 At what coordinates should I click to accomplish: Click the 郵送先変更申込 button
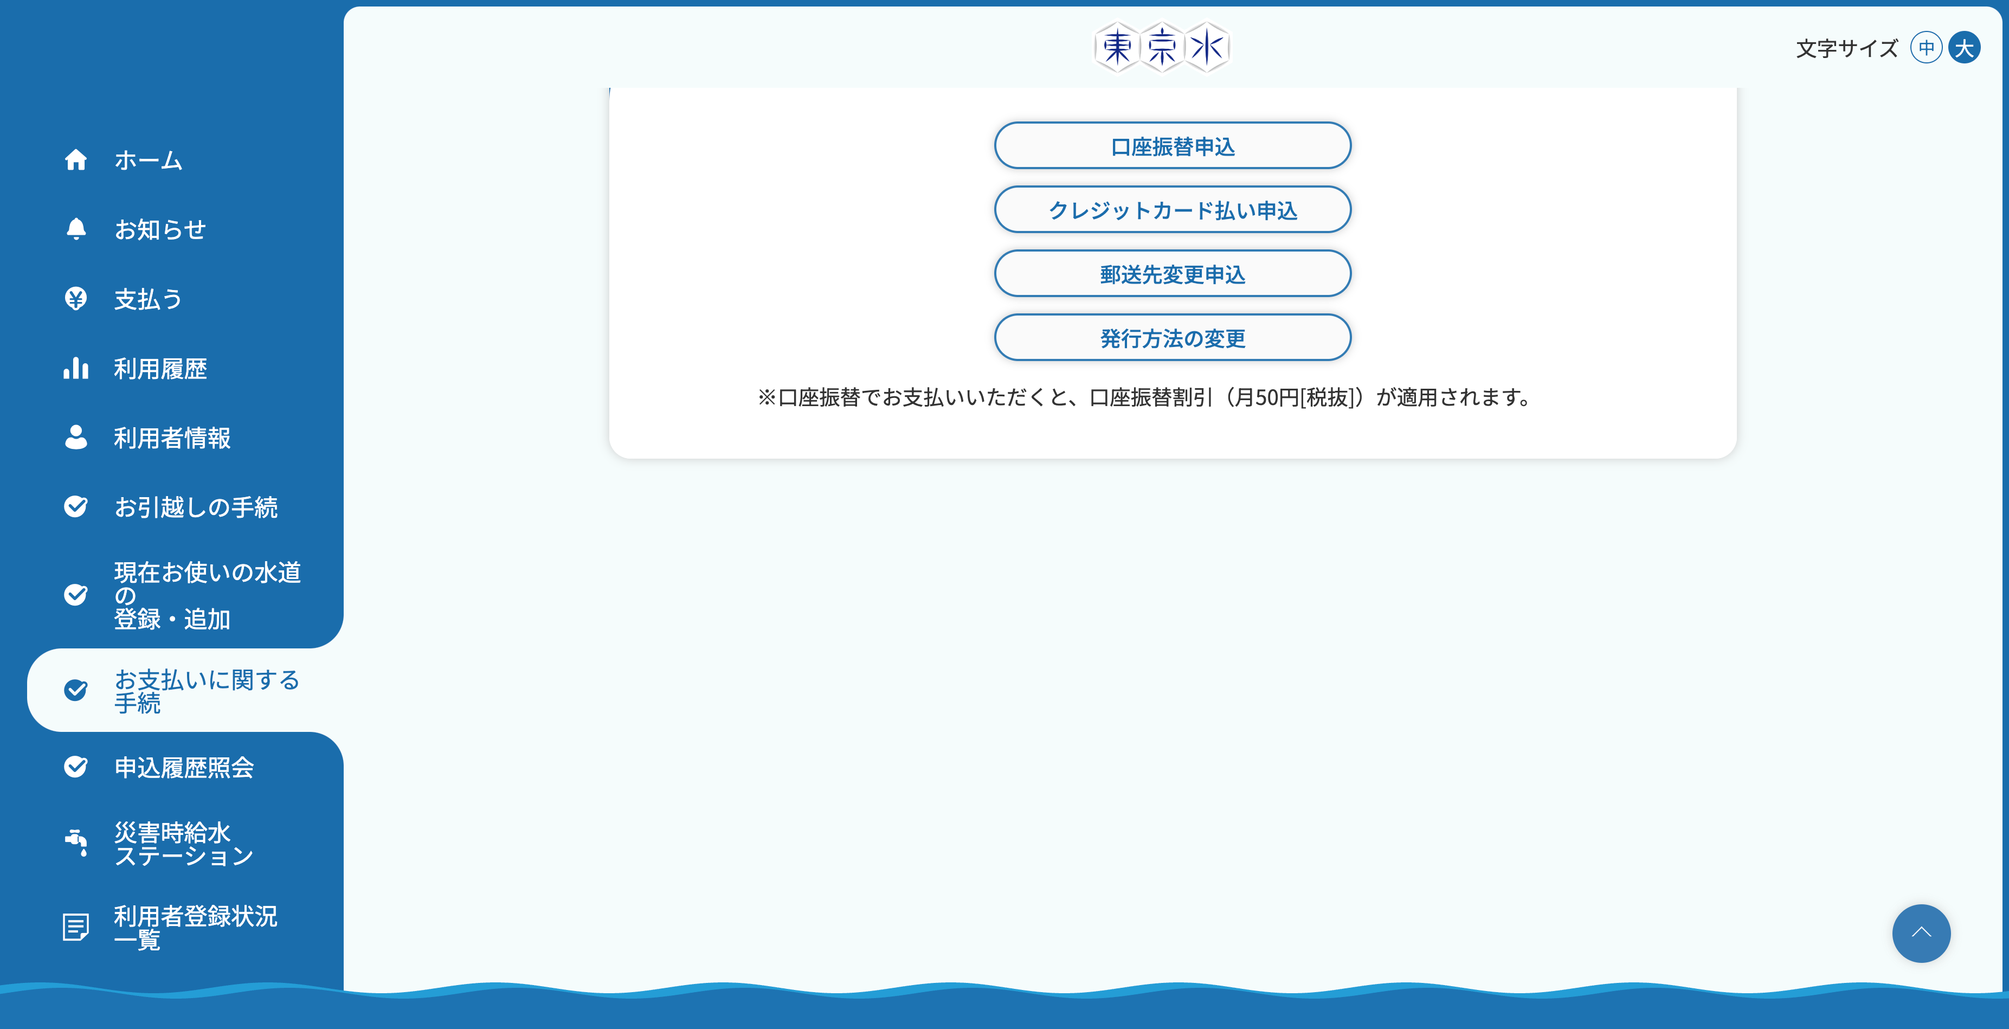point(1172,273)
